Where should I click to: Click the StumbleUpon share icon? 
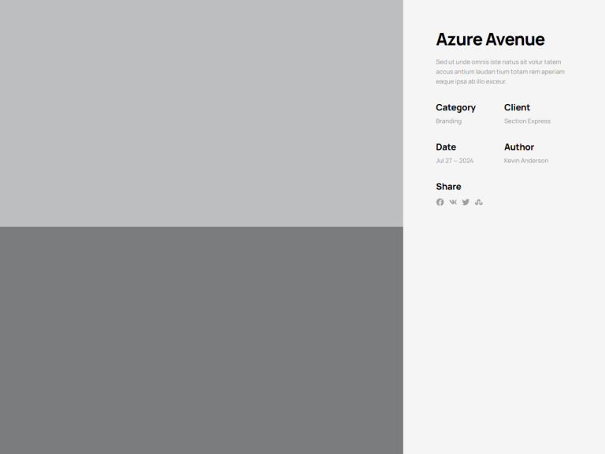click(x=478, y=203)
